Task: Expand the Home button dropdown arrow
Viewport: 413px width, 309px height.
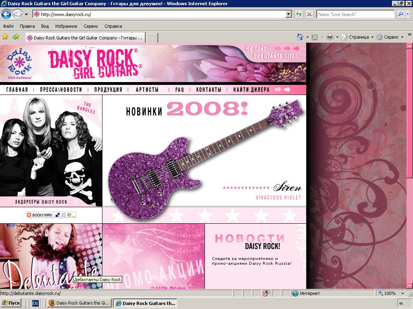Action: coord(307,37)
